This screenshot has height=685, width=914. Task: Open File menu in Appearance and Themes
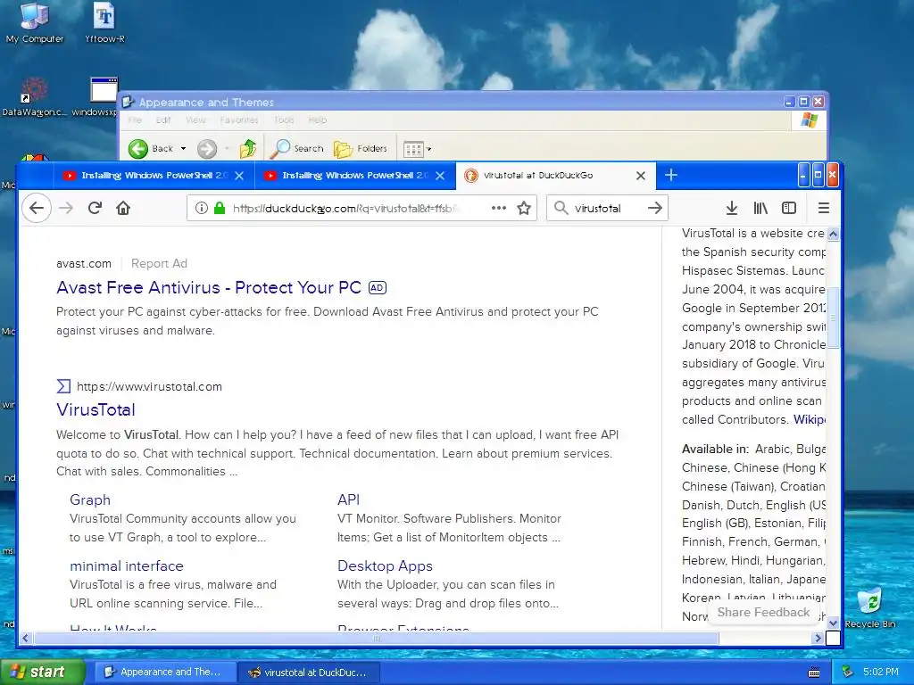(135, 120)
